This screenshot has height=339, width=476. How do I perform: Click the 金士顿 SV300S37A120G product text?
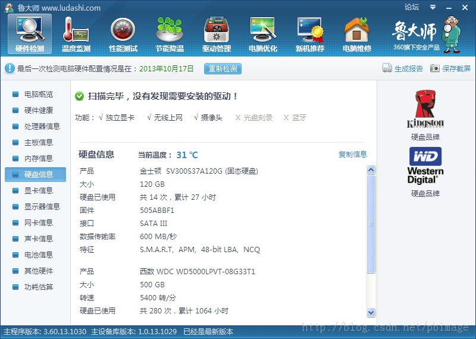pyautogui.click(x=199, y=171)
